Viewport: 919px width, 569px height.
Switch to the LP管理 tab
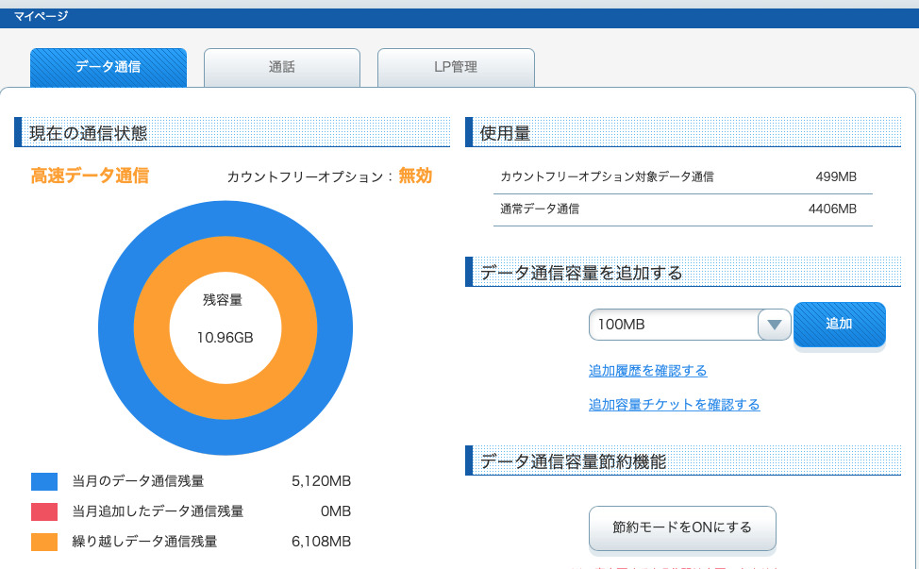pos(456,68)
